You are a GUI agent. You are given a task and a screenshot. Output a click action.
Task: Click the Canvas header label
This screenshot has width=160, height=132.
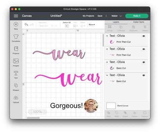[x=27, y=16]
